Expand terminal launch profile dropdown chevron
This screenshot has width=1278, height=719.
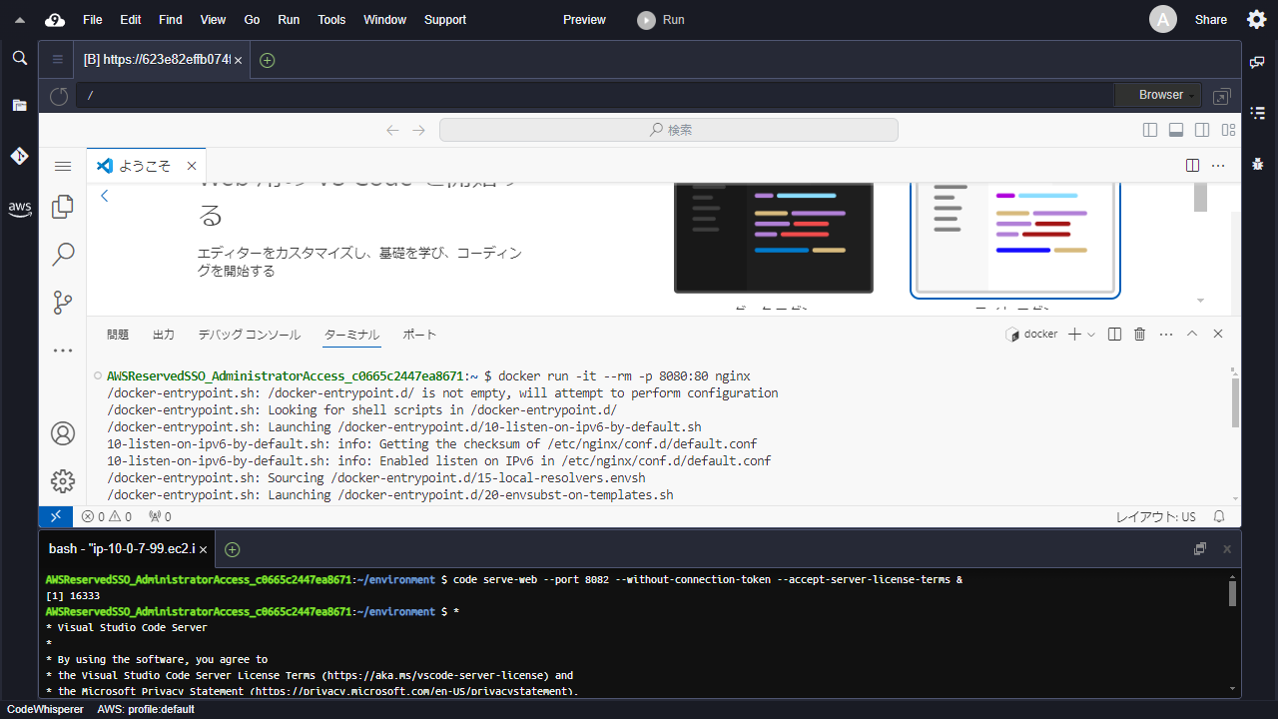(1091, 335)
